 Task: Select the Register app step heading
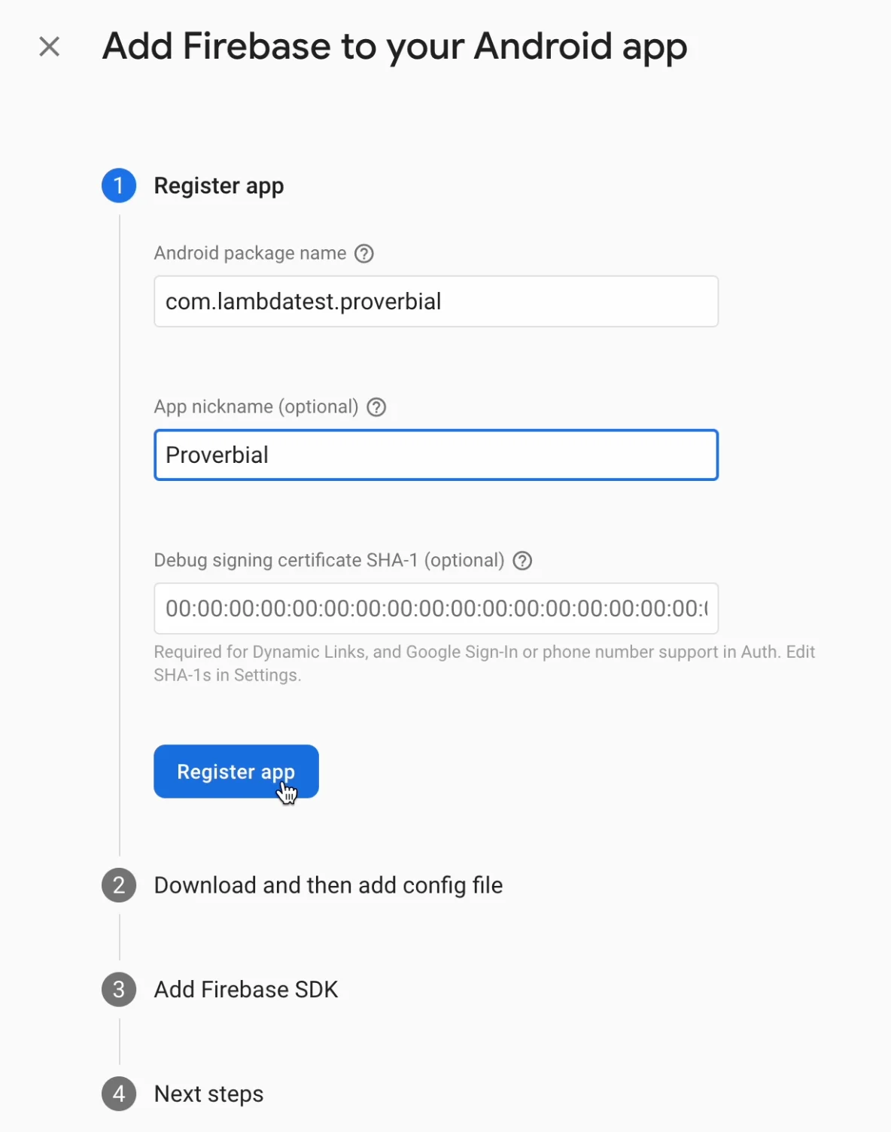[219, 186]
